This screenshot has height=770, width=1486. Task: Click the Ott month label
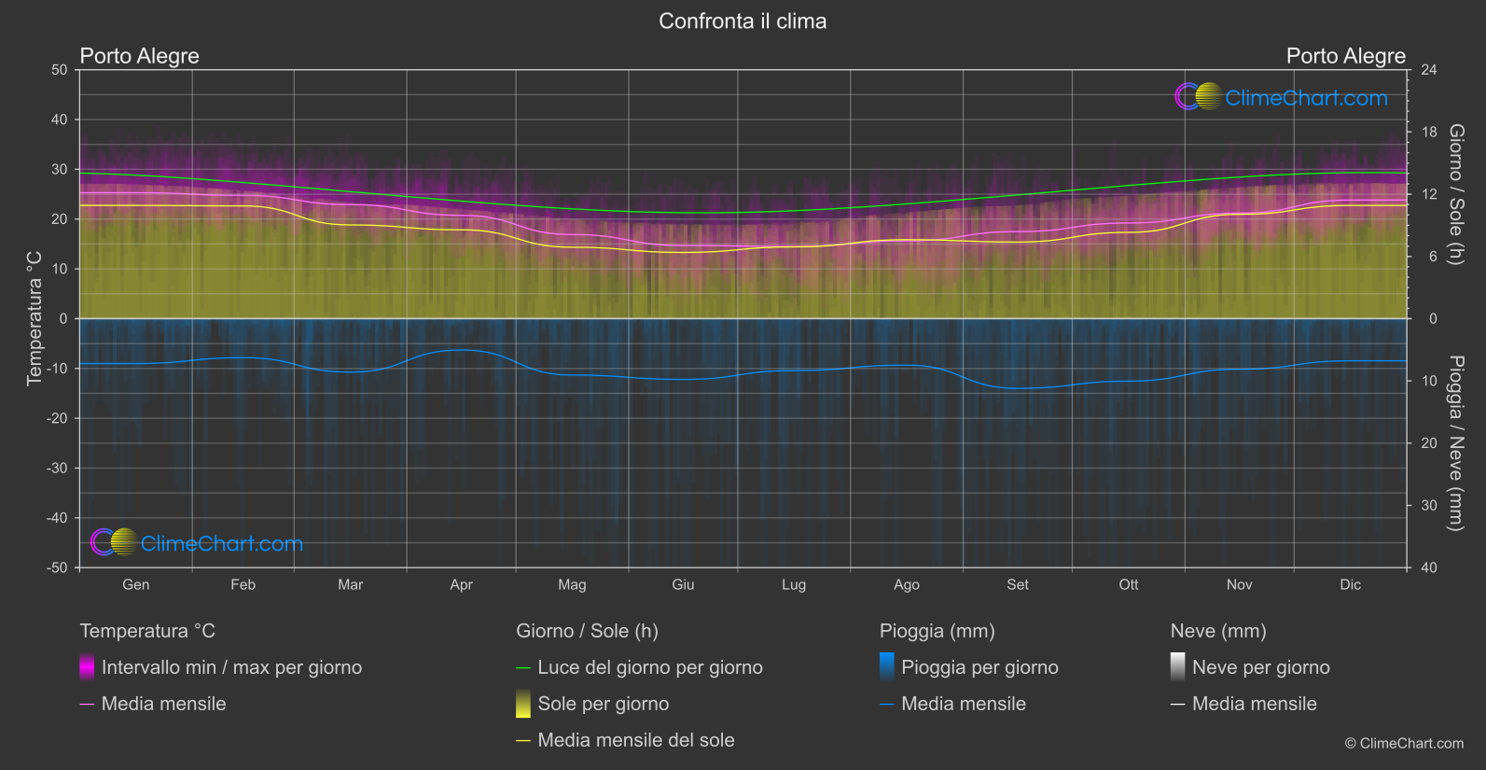point(1129,584)
